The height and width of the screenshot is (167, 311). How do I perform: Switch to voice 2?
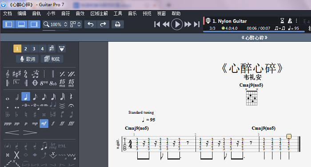pos(26,48)
